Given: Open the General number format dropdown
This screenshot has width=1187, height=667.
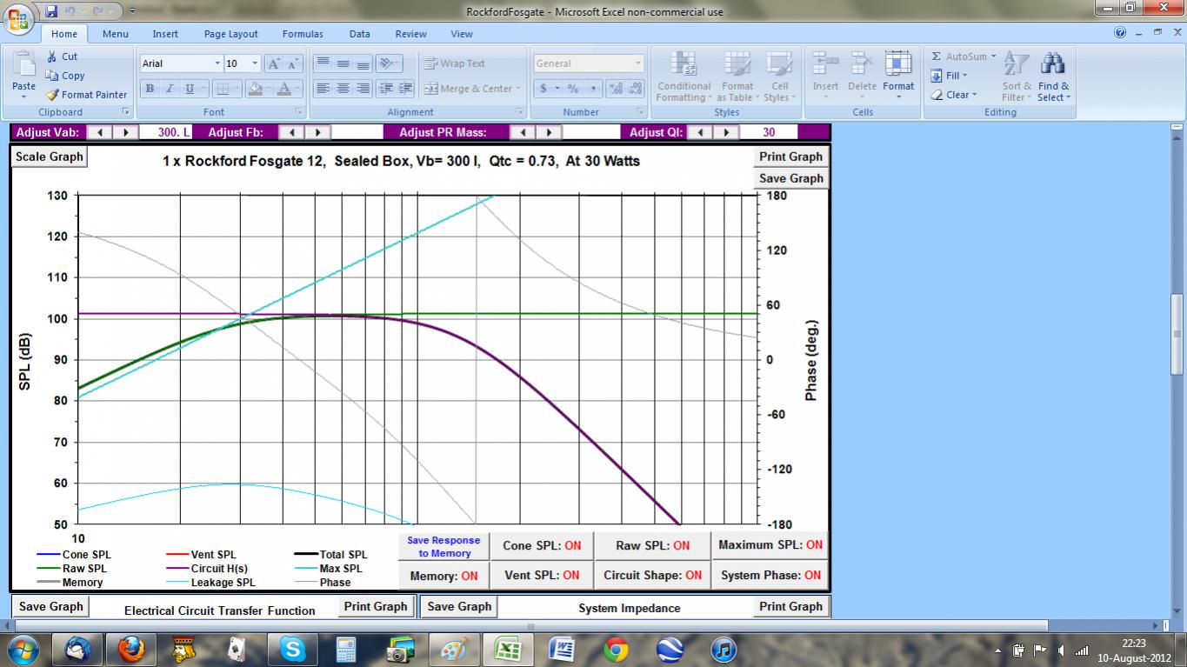Looking at the screenshot, I should (637, 63).
